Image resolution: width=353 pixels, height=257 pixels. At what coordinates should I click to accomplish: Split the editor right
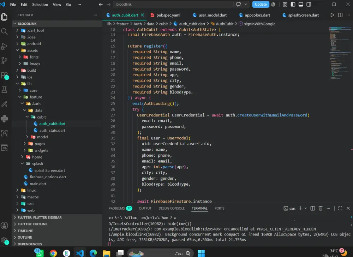340,15
